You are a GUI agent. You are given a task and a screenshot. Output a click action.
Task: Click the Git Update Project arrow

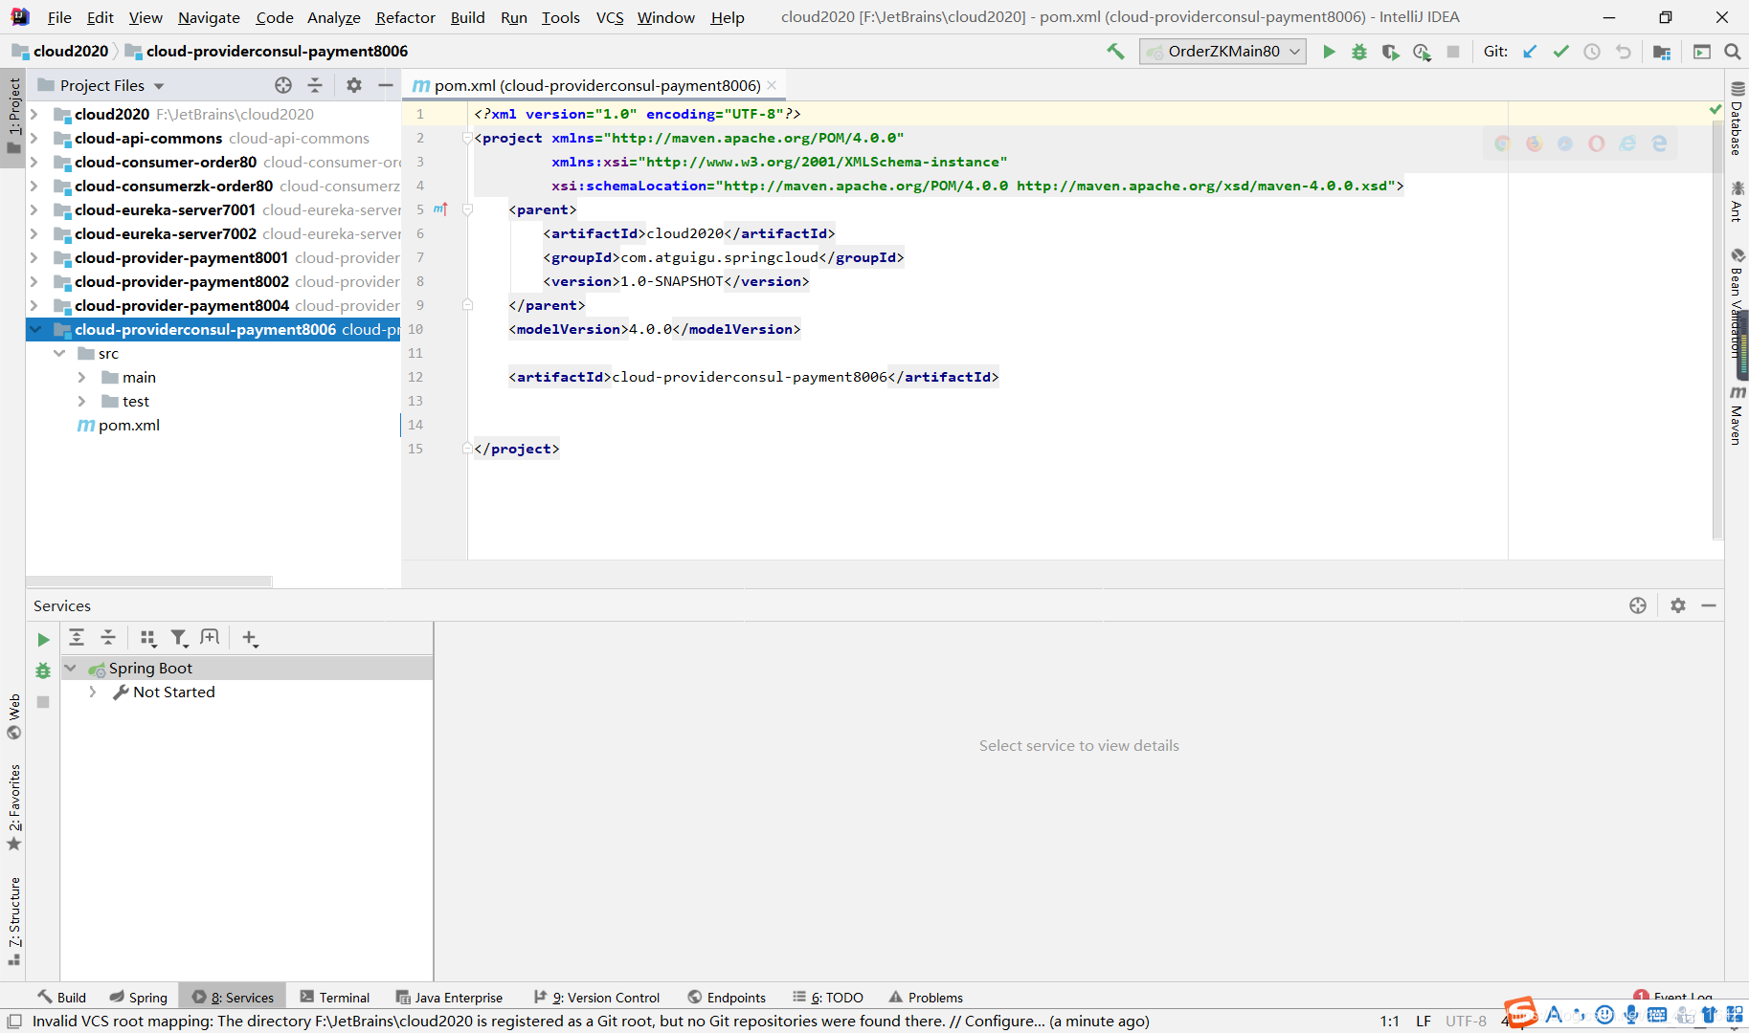coord(1530,52)
